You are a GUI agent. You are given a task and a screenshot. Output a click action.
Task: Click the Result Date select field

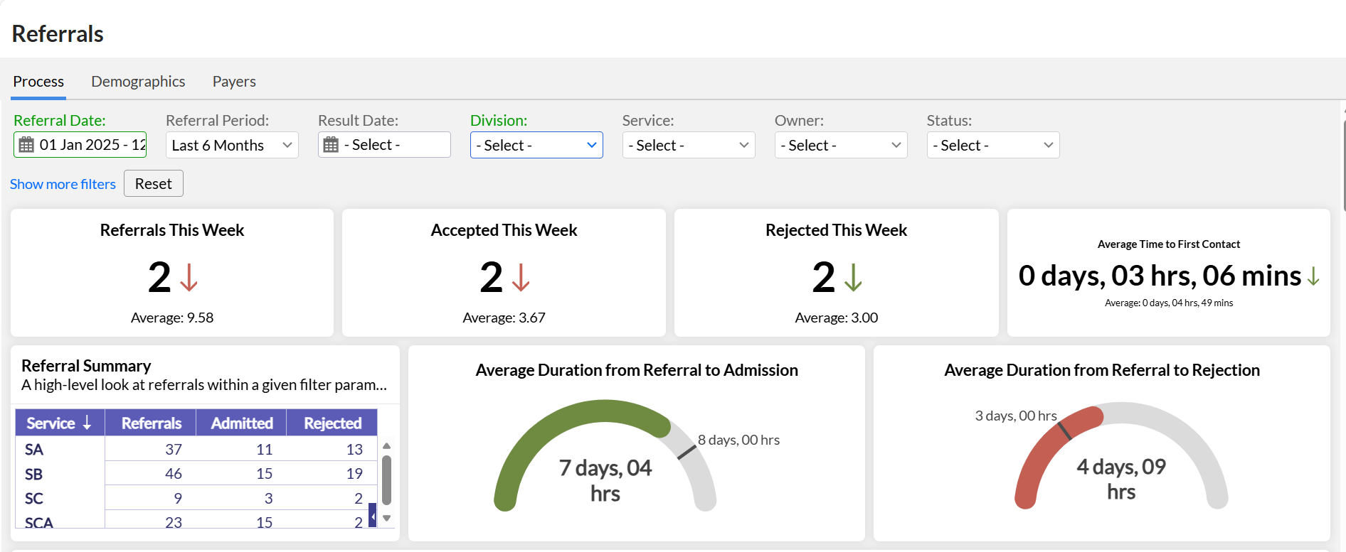click(x=393, y=145)
